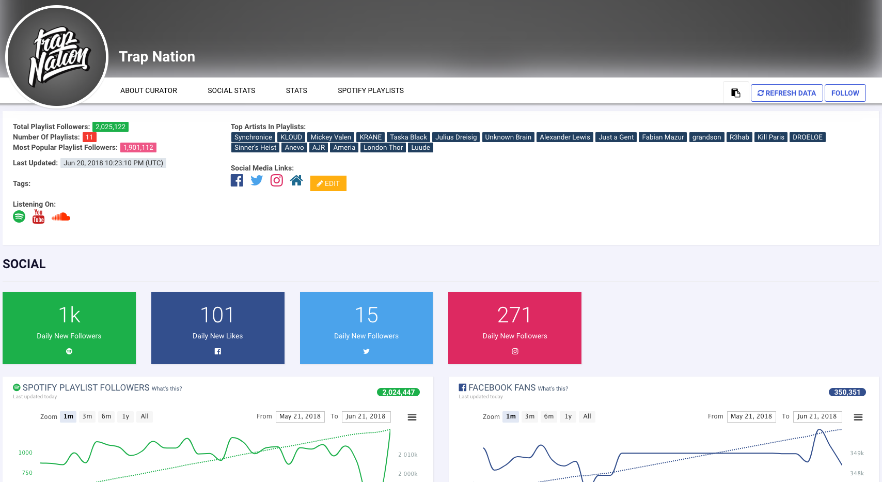
Task: Switch to Social Stats tab
Action: tap(231, 90)
